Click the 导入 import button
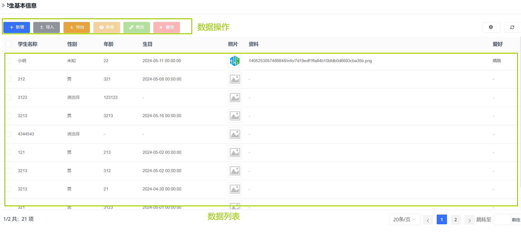The height and width of the screenshot is (234, 521). point(47,27)
